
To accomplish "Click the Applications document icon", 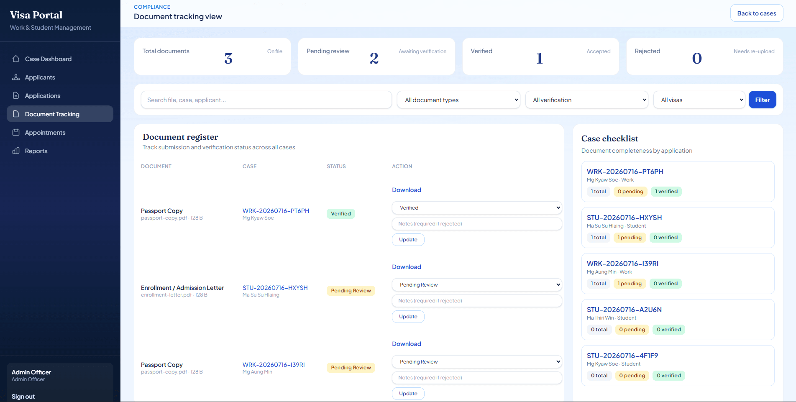I will click(16, 96).
